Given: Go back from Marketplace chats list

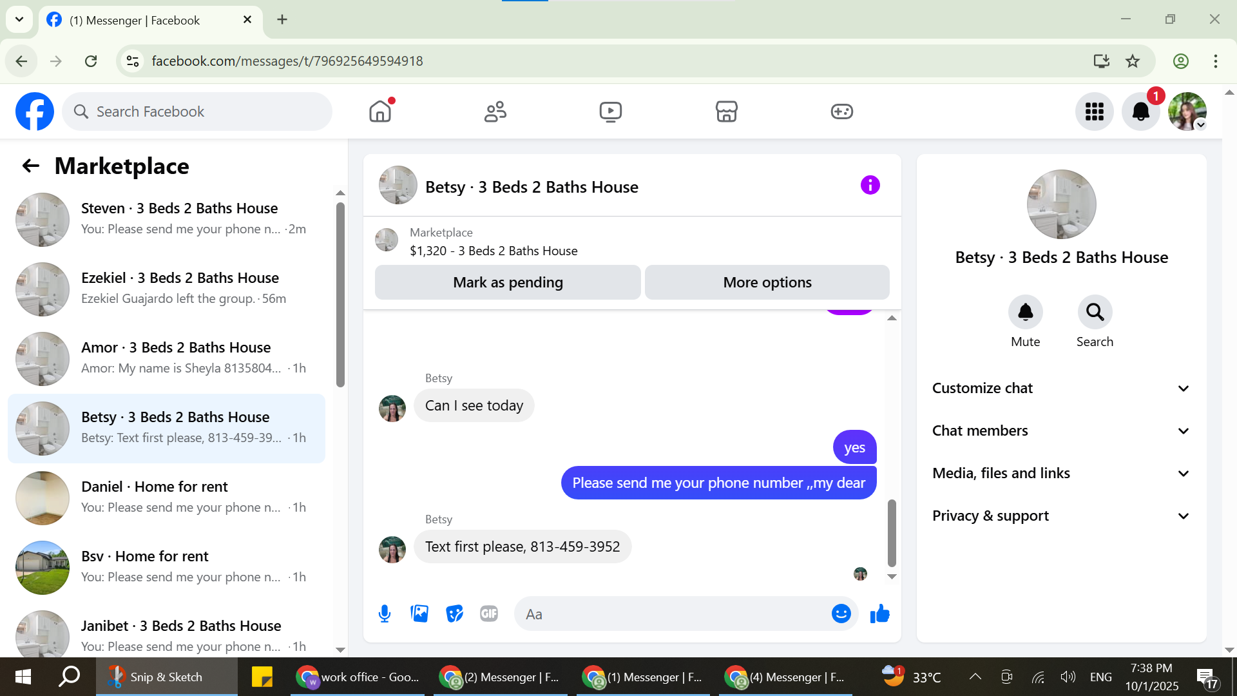Looking at the screenshot, I should (30, 166).
